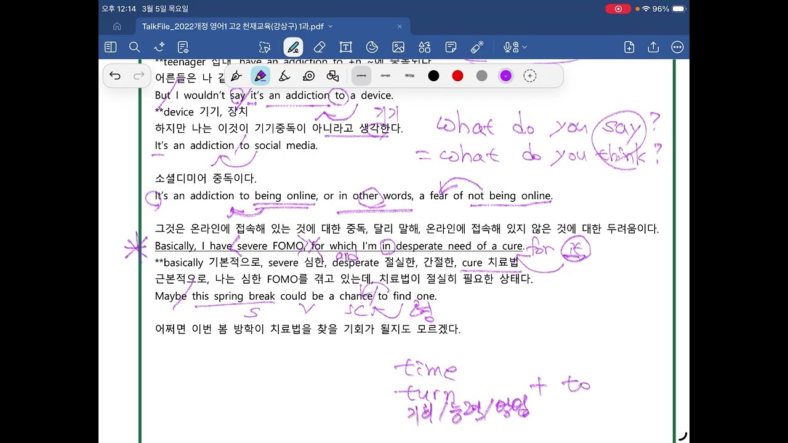Close the TalkFile PDF tab

(400, 26)
